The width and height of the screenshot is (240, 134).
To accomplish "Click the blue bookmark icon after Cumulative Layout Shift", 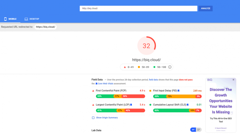I will (188, 105).
